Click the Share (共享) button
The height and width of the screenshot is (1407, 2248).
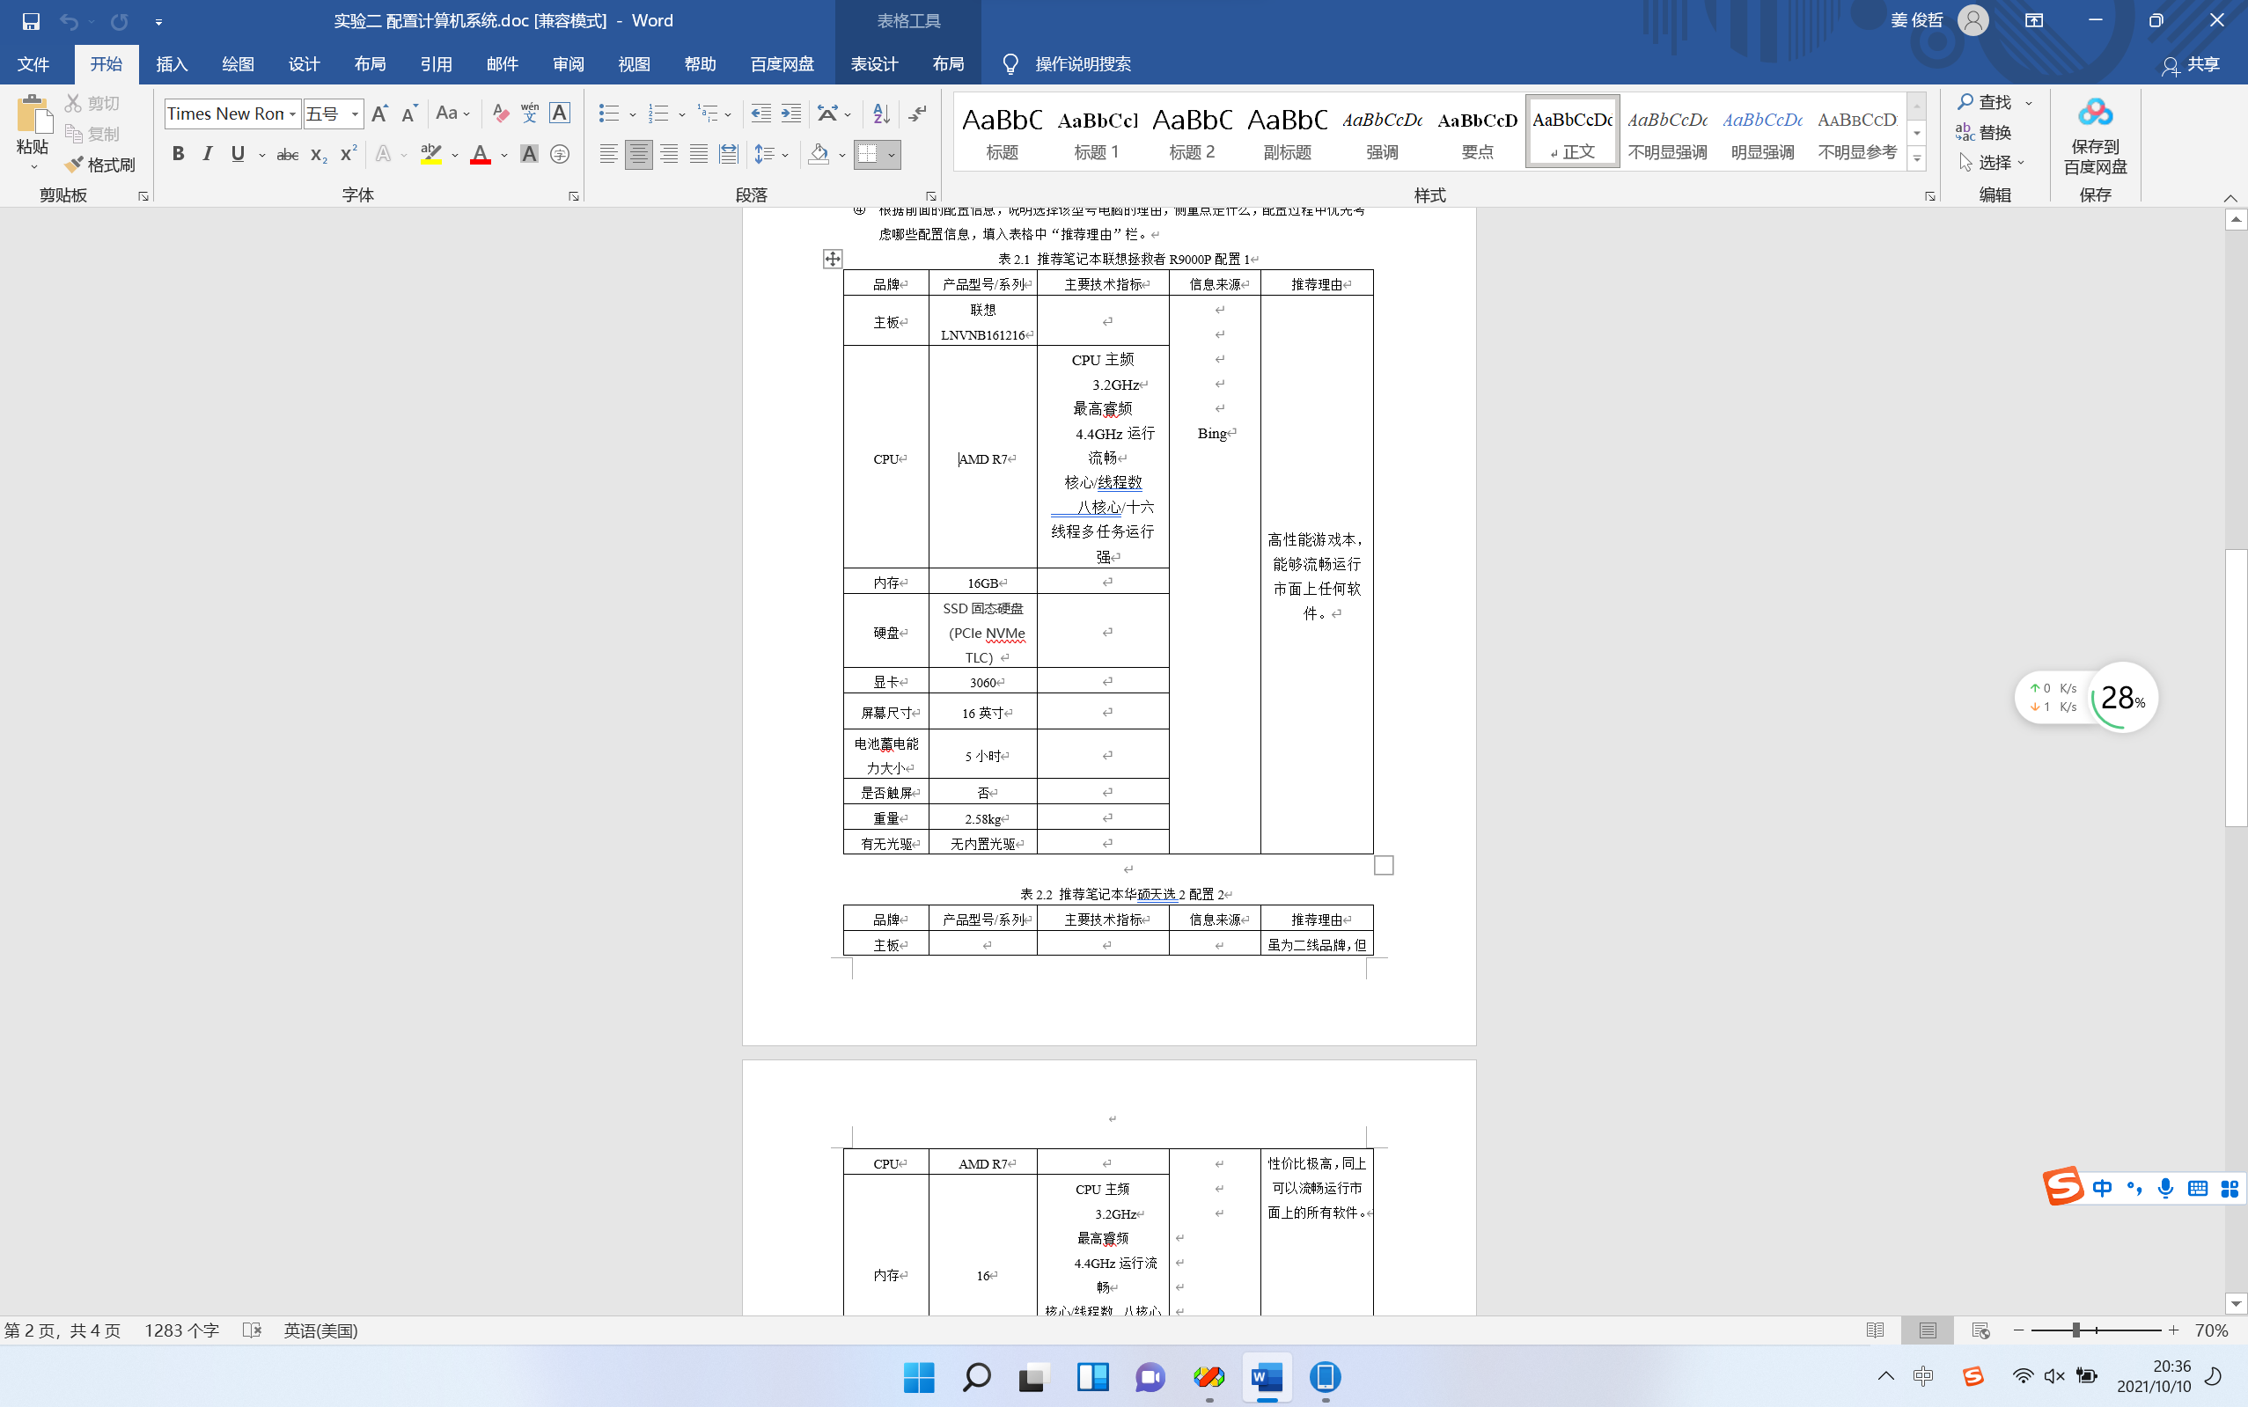[2191, 64]
